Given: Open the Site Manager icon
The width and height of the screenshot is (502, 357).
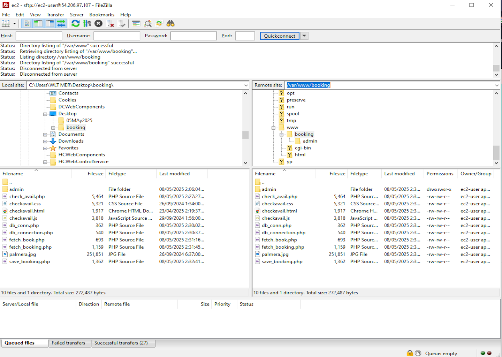Looking at the screenshot, I should tap(6, 24).
